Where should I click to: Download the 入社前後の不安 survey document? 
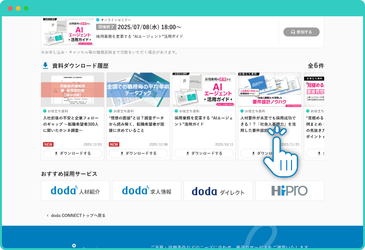coord(73,153)
